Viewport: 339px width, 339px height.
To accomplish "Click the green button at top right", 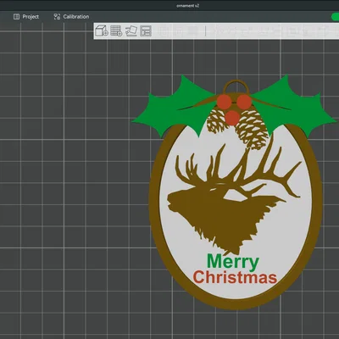I will pyautogui.click(x=335, y=17).
